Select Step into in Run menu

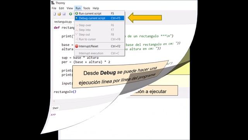pyautogui.click(x=100, y=30)
